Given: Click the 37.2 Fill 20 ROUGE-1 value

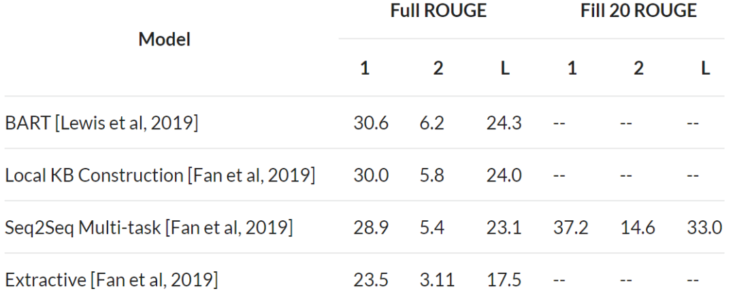Looking at the screenshot, I should click(x=571, y=228).
